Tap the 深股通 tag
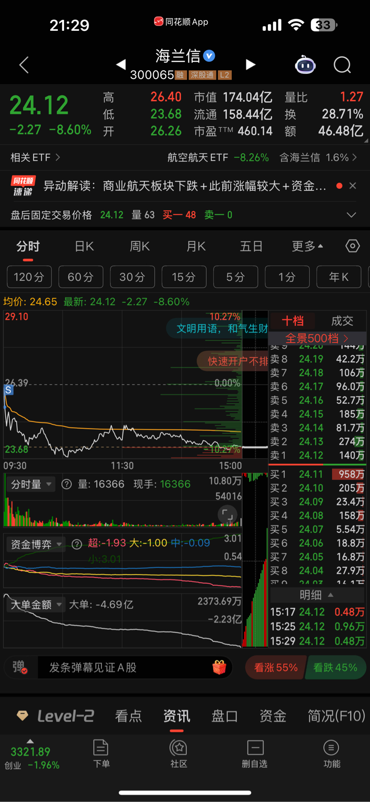Image resolution: width=370 pixels, height=802 pixels. tap(202, 75)
